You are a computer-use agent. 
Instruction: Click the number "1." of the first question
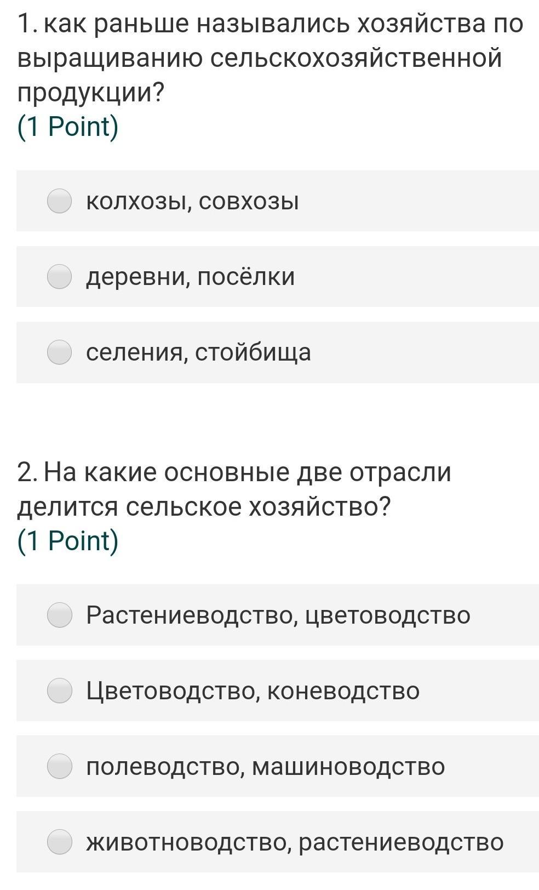[x=27, y=24]
